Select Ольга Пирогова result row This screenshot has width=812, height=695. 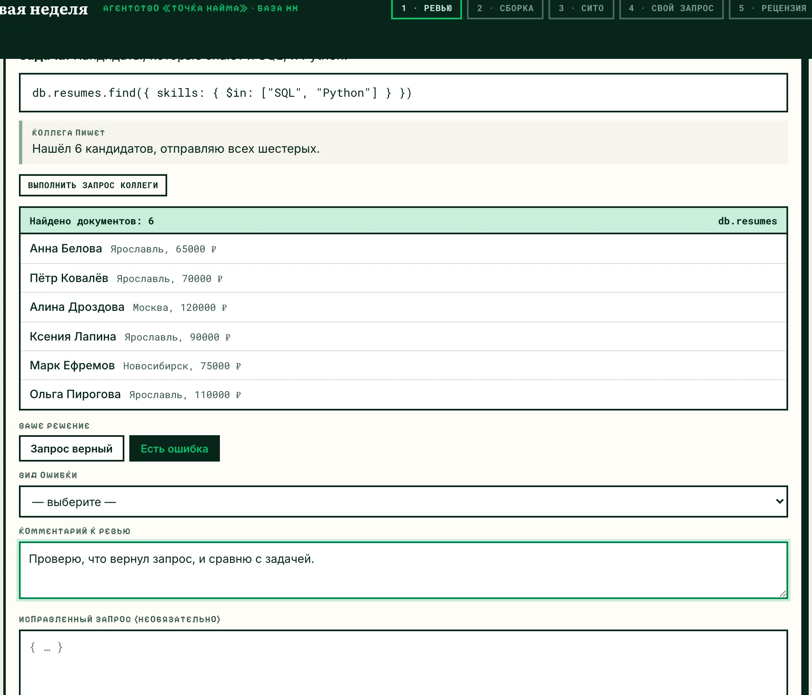404,394
